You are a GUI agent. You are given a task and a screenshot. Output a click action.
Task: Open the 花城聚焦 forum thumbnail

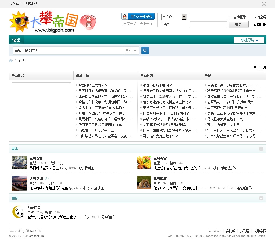point(19,163)
